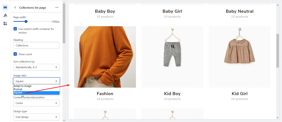Click the sidebar scroll up arrow

pos(64,2)
